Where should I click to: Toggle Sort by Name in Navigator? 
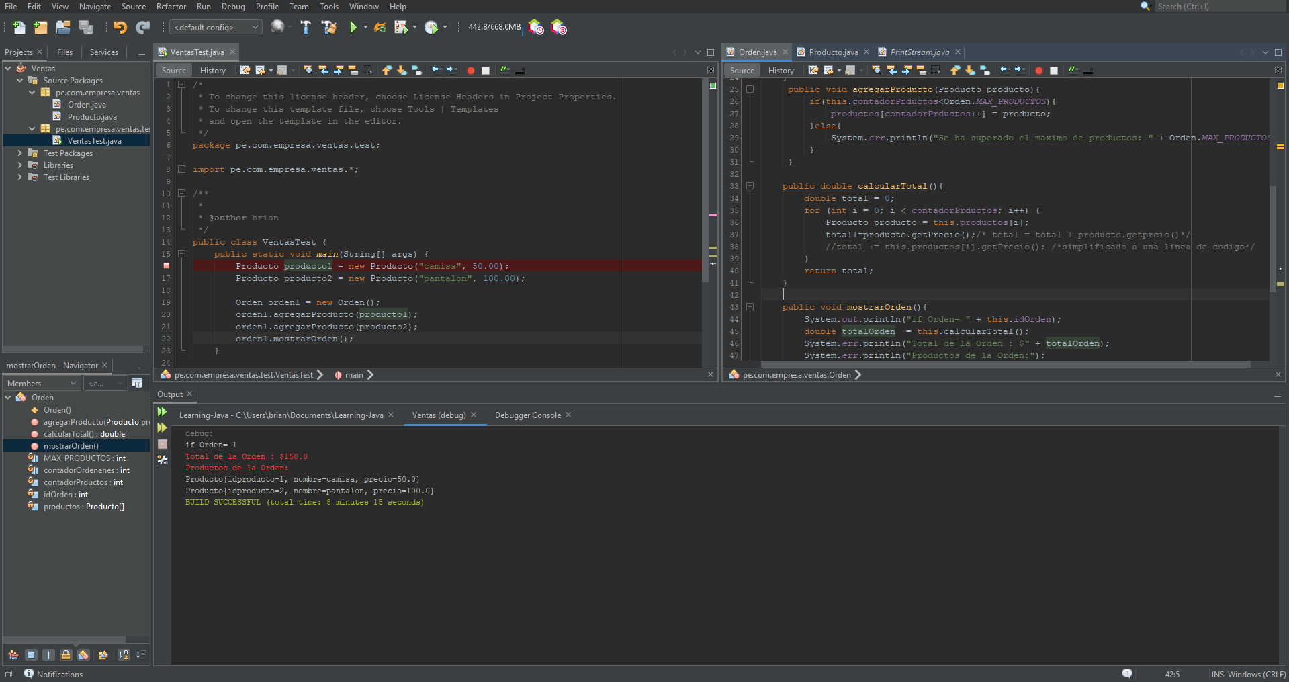point(124,655)
